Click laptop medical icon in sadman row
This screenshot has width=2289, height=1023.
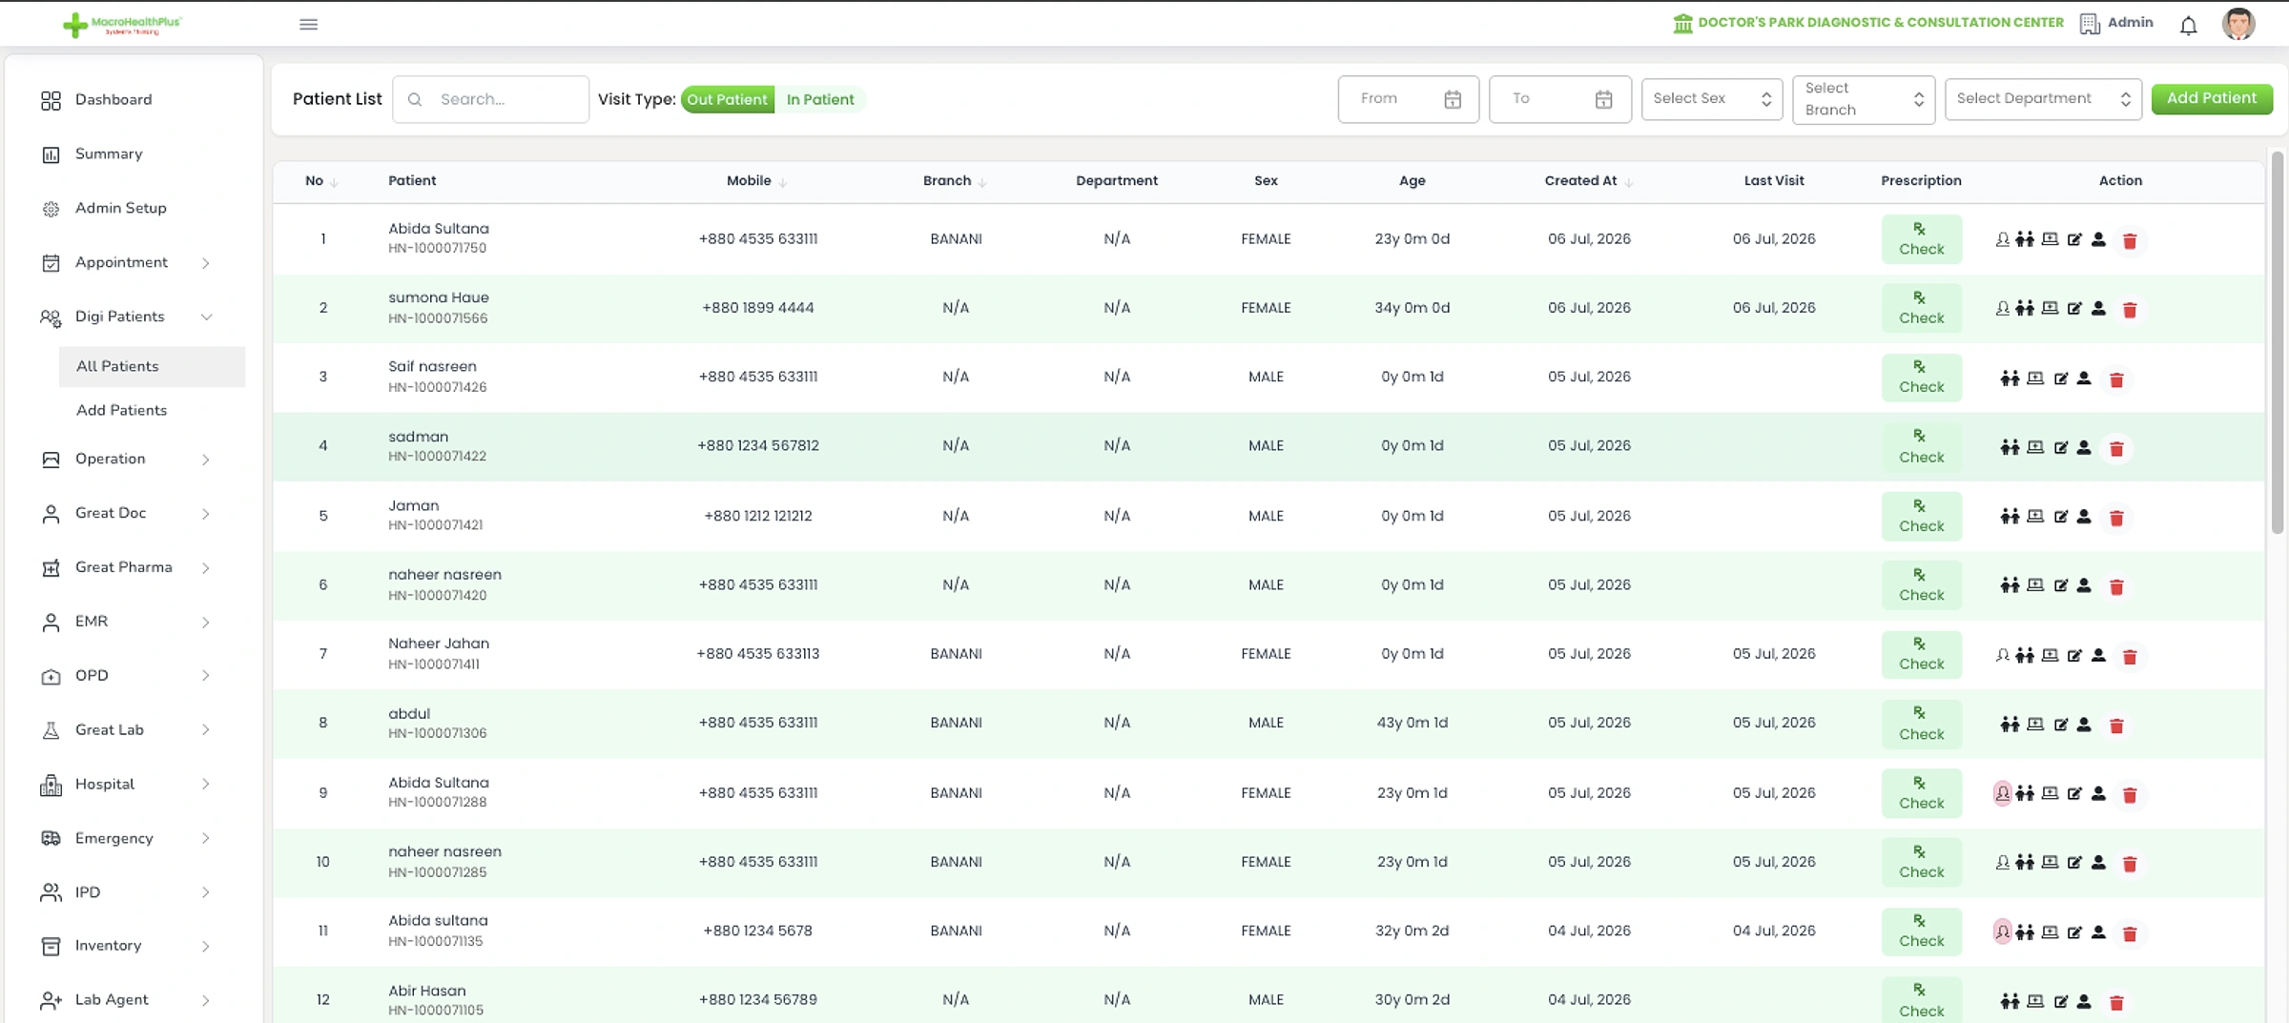coord(2035,447)
